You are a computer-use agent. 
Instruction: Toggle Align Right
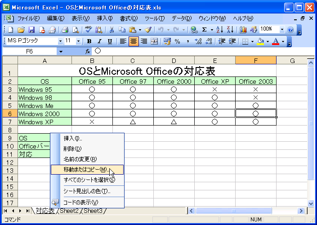tap(144, 41)
